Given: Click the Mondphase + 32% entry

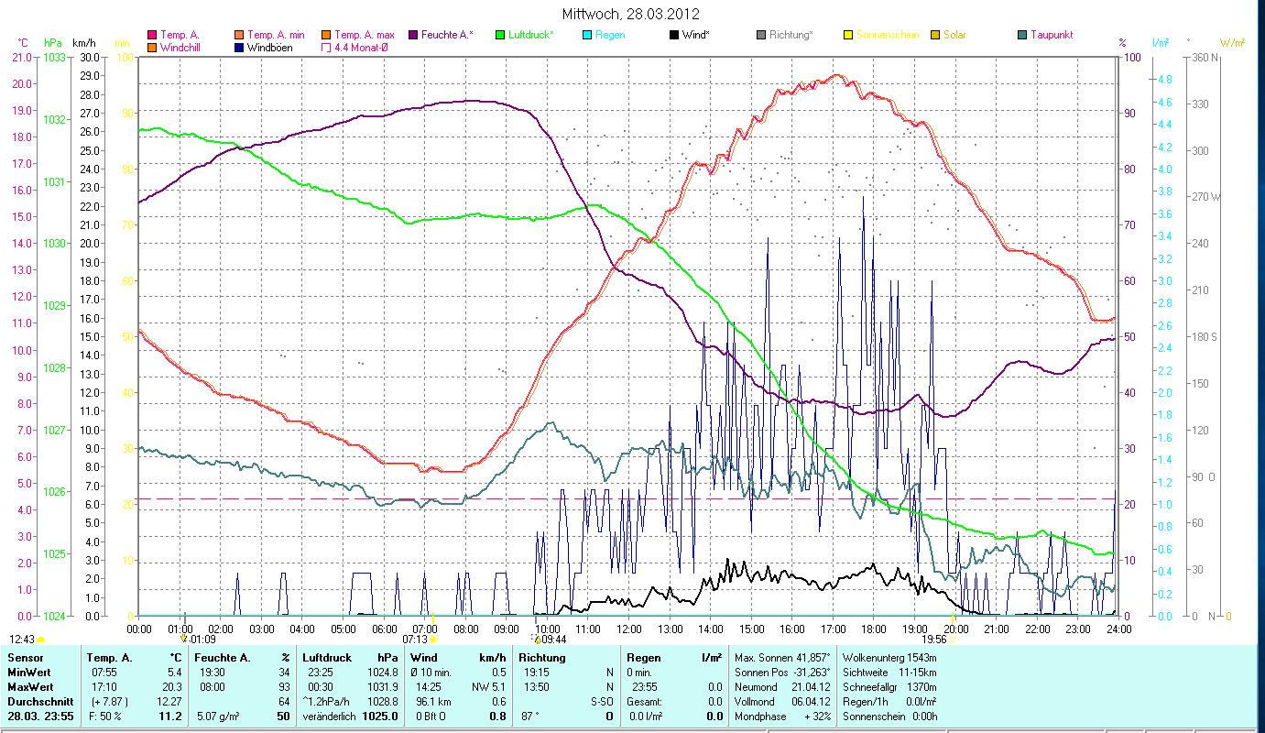Looking at the screenshot, I should pyautogui.click(x=782, y=716).
